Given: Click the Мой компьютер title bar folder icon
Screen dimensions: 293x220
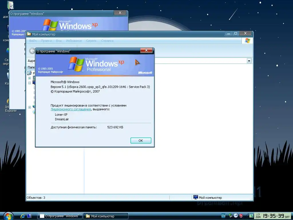Looking at the screenshot, I should pyautogui.click(x=29, y=34).
